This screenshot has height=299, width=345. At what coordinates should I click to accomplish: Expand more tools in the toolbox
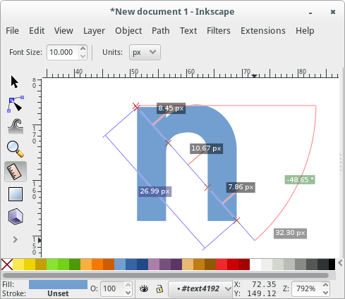16,239
